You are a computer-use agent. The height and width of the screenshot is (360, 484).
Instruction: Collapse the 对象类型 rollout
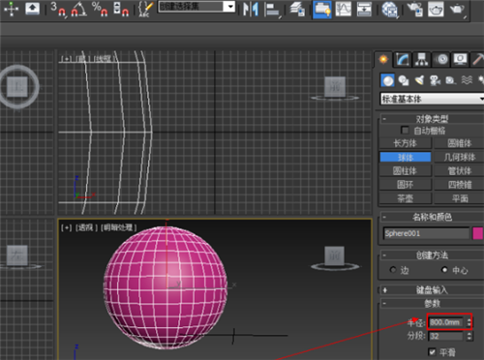coord(433,119)
